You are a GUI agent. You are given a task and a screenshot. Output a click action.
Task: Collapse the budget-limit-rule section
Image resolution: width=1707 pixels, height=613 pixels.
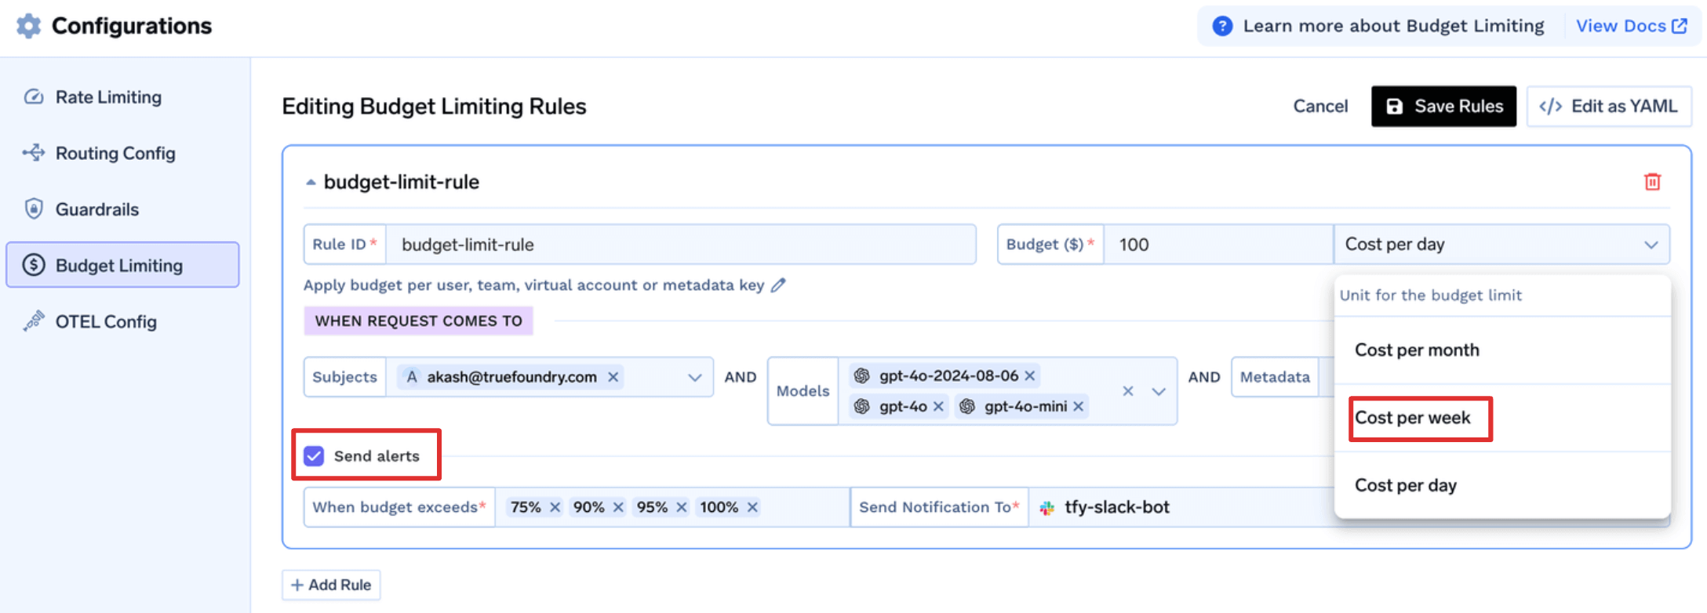click(x=311, y=182)
